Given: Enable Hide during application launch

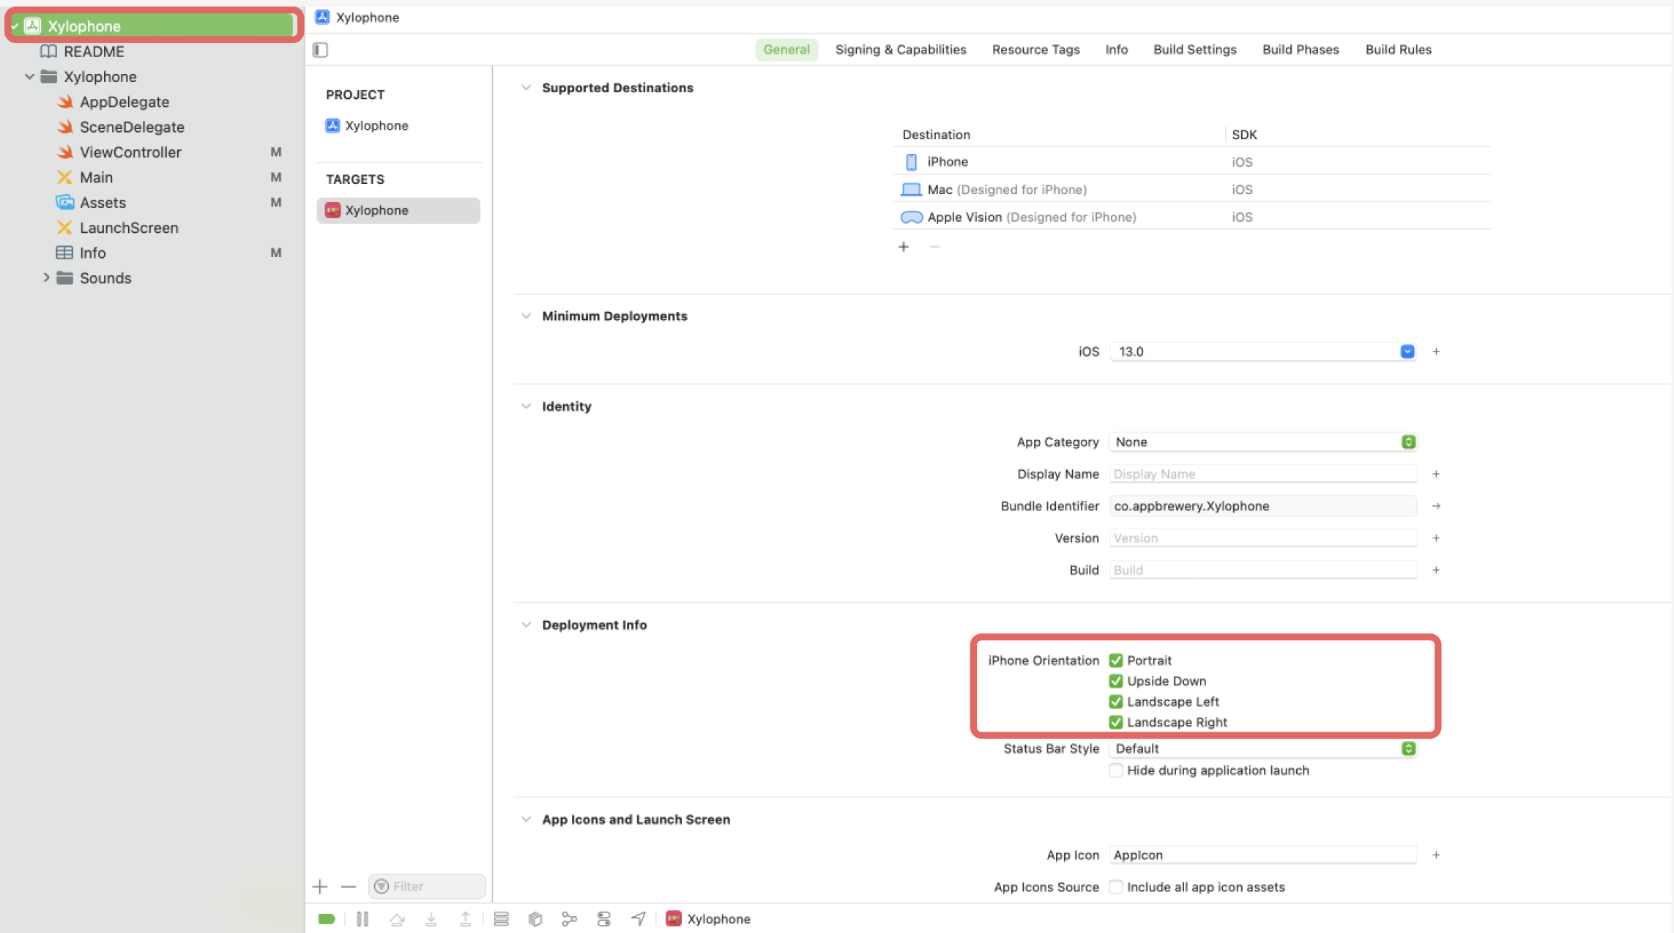Looking at the screenshot, I should [1115, 770].
